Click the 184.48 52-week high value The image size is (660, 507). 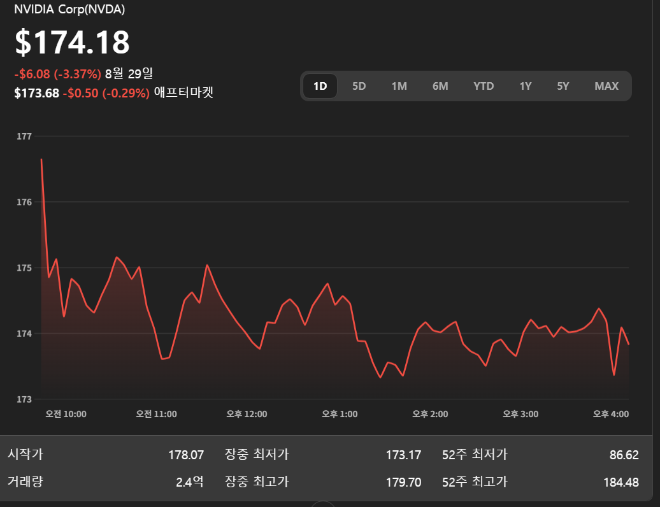(x=621, y=482)
